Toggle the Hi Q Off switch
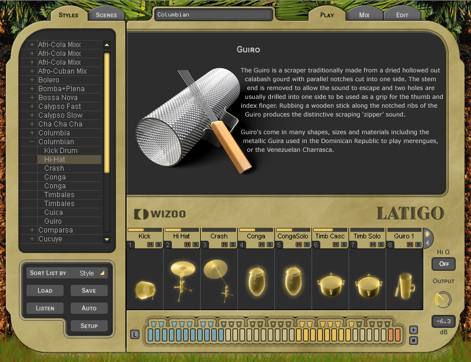This screenshot has height=362, width=471. 444,264
